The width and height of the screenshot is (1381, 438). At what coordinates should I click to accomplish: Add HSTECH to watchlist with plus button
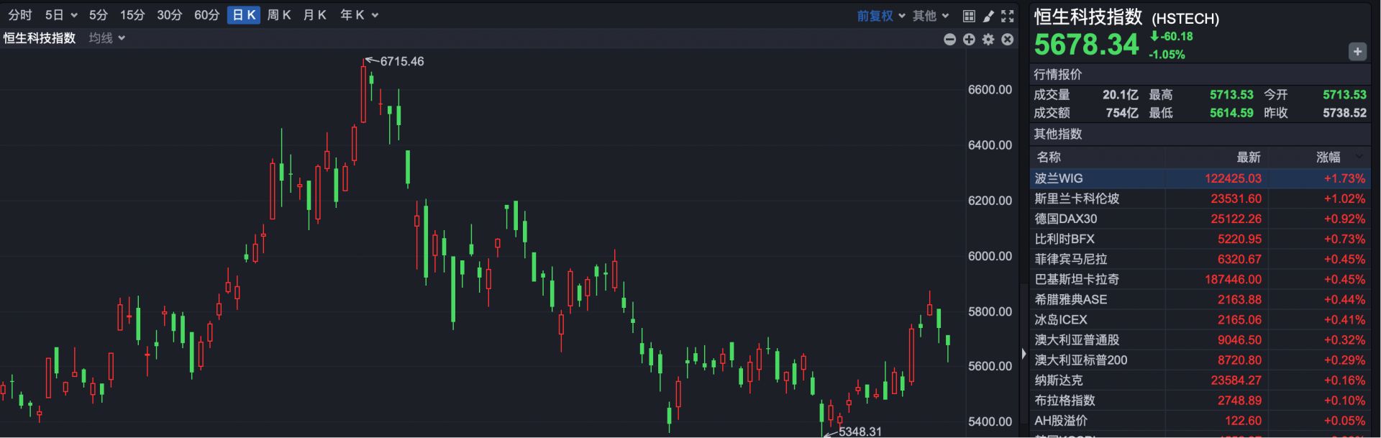point(1357,52)
